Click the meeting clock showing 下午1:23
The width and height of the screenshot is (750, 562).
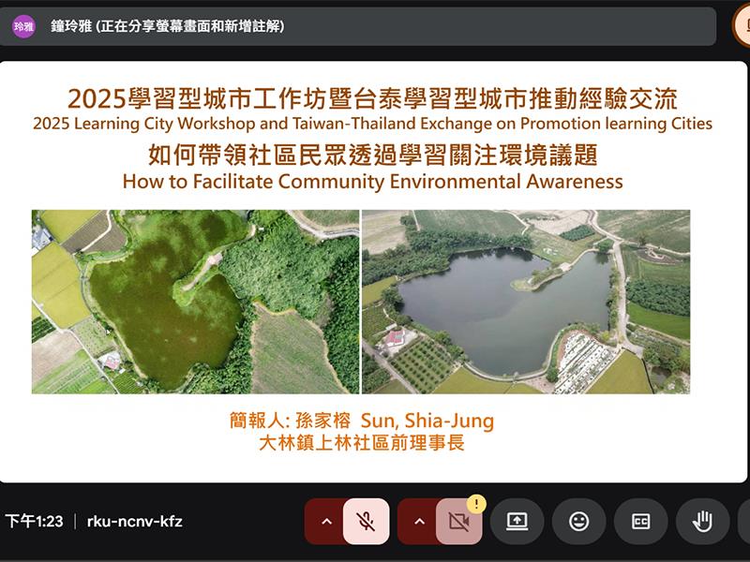[34, 522]
